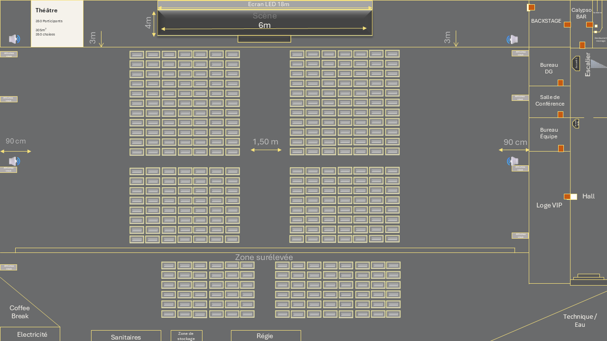Click the left 90 cm aisle label

pyautogui.click(x=16, y=141)
